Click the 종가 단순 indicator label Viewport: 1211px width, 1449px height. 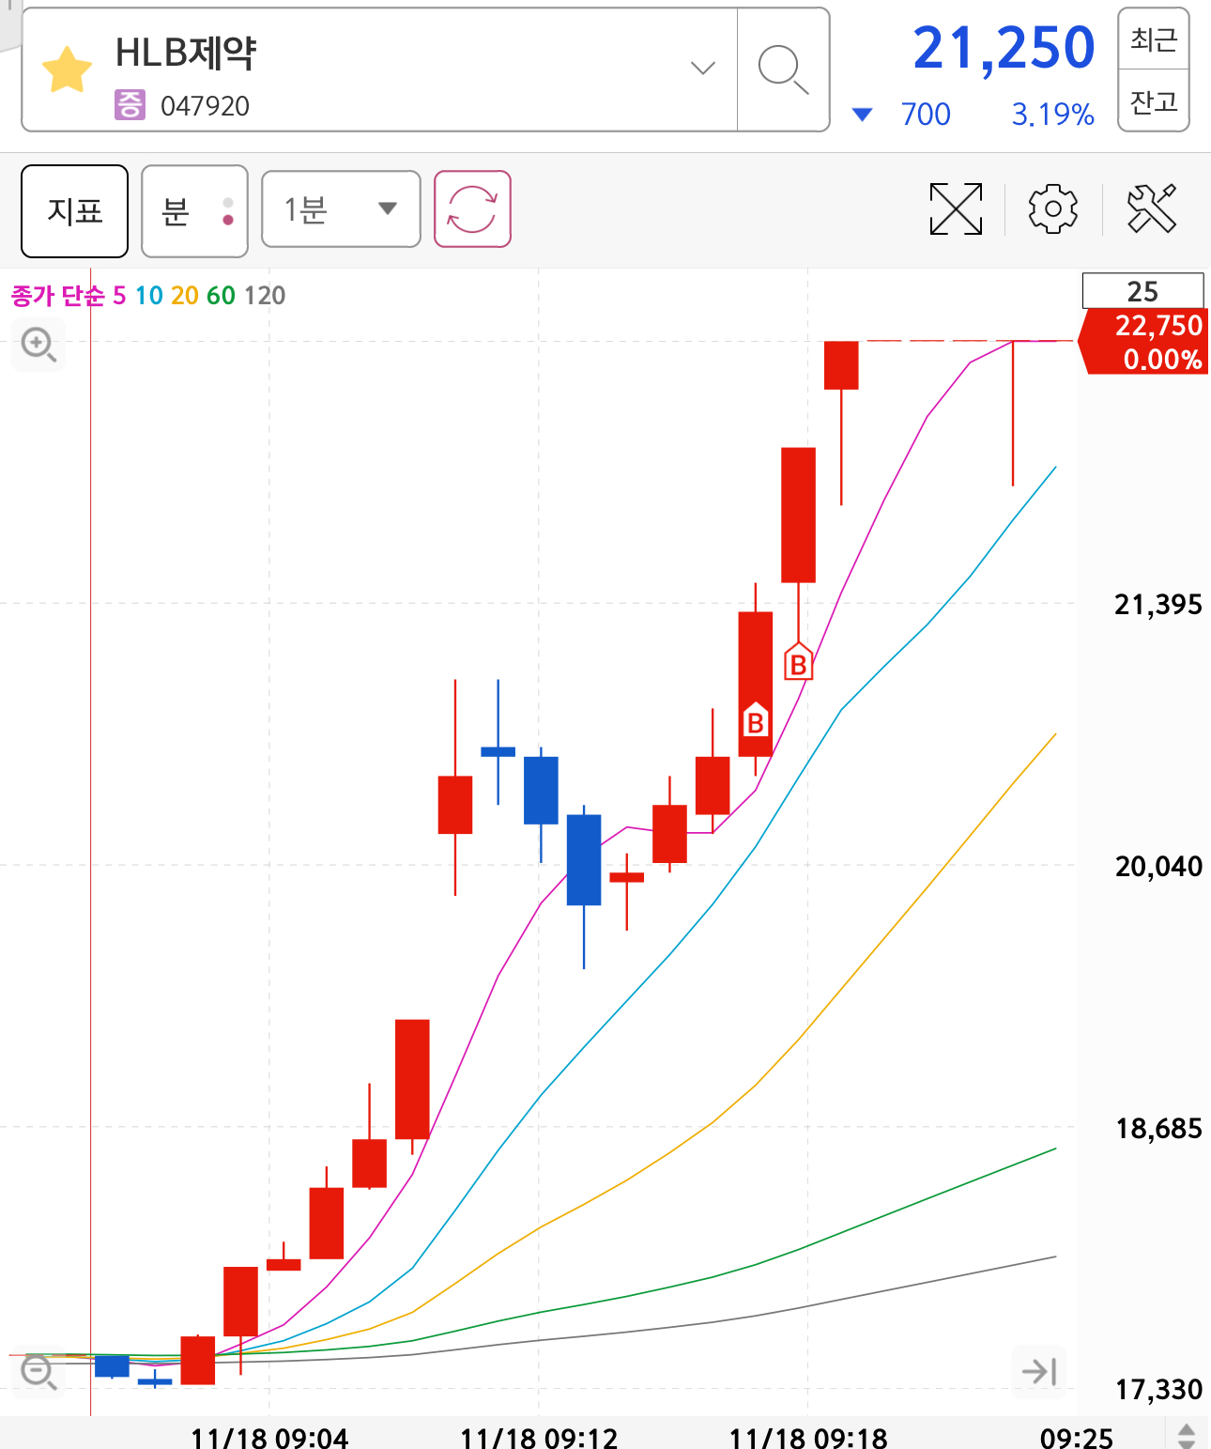pyautogui.click(x=58, y=296)
